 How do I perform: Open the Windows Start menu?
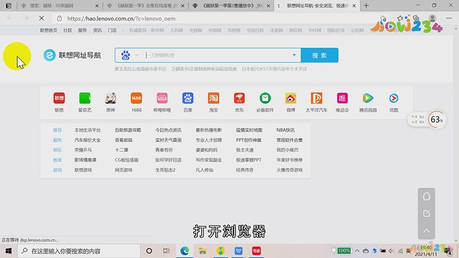[x=9, y=251]
